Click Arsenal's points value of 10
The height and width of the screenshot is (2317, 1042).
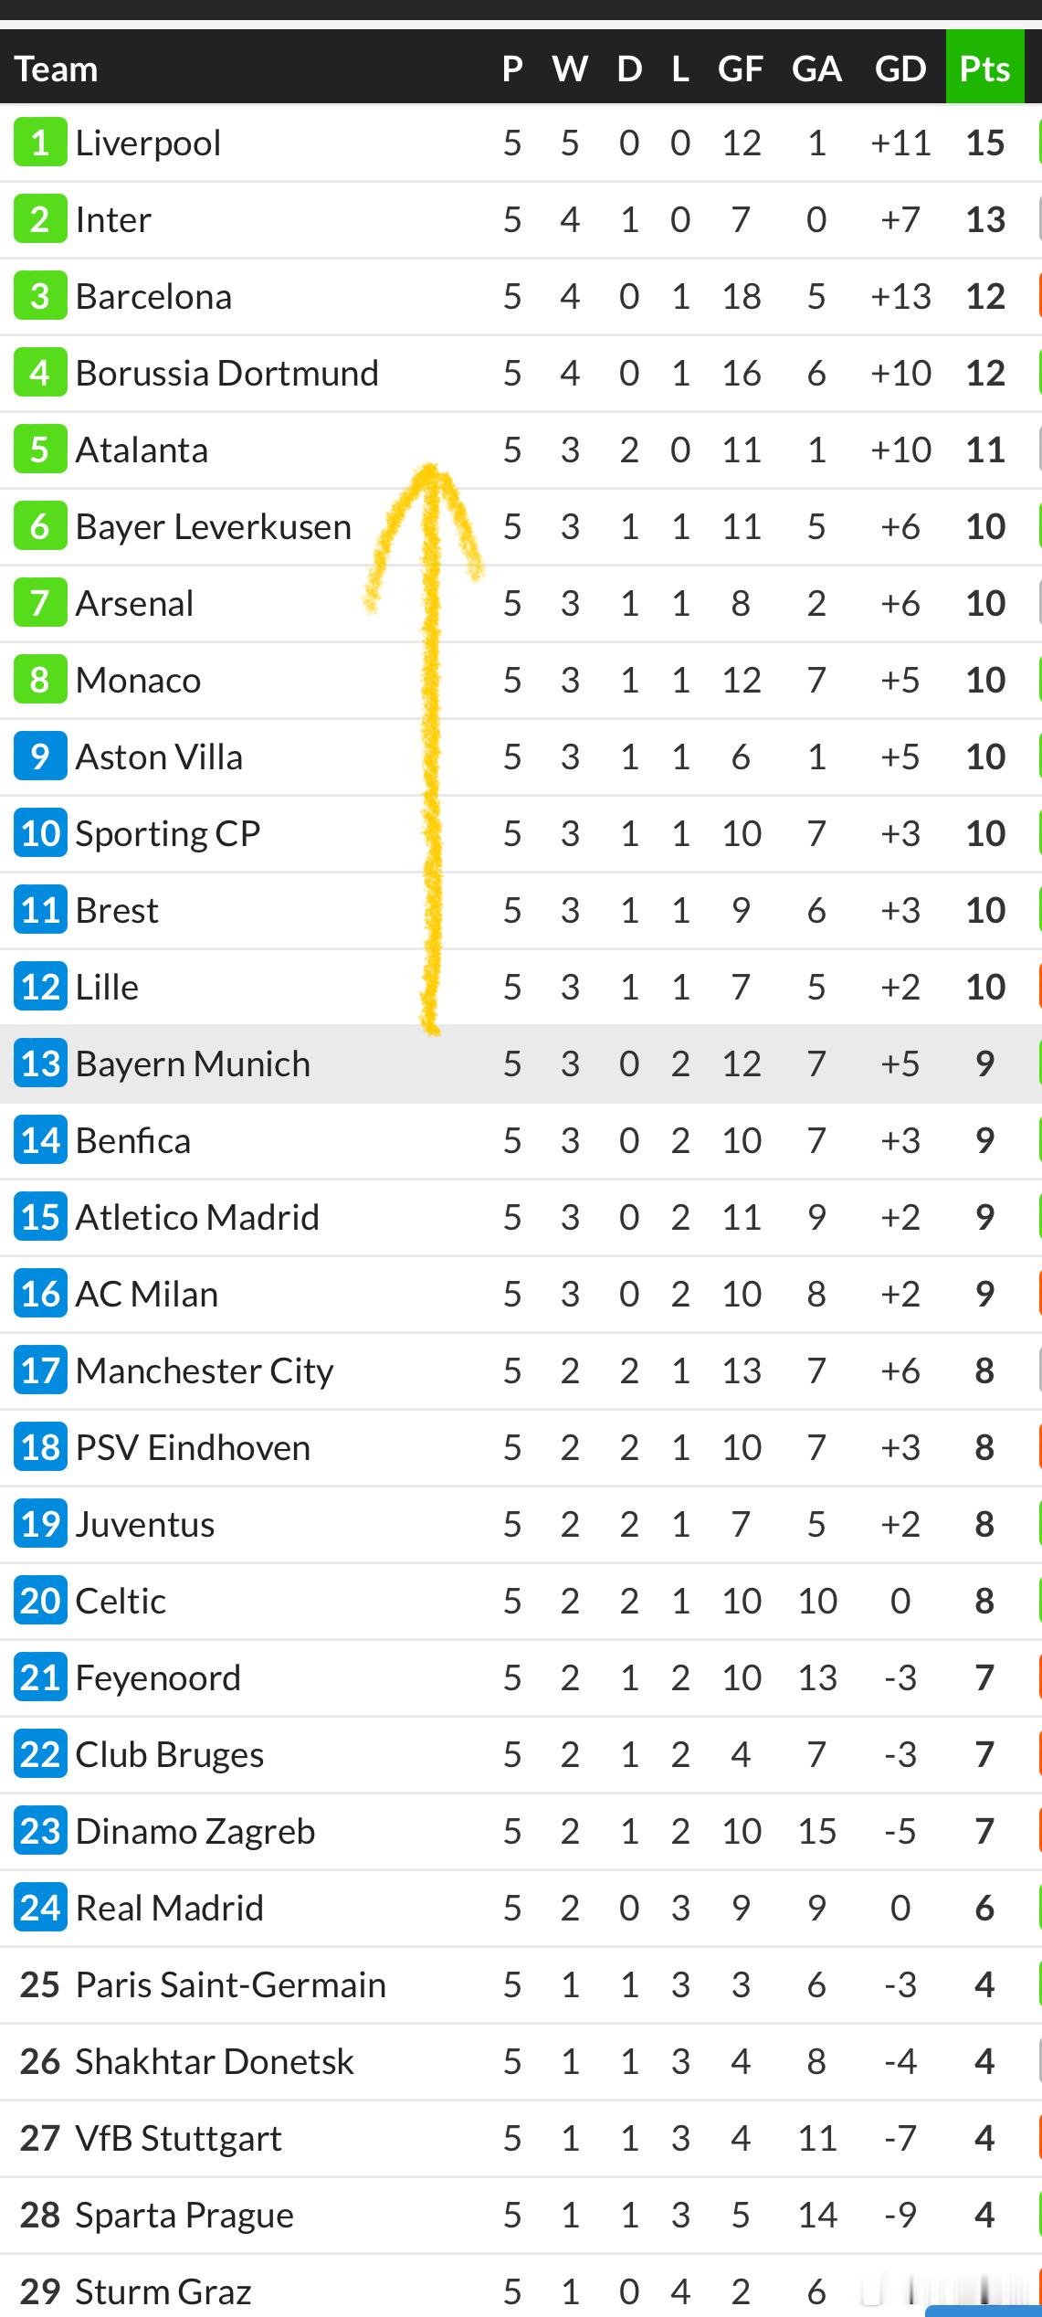(x=985, y=604)
